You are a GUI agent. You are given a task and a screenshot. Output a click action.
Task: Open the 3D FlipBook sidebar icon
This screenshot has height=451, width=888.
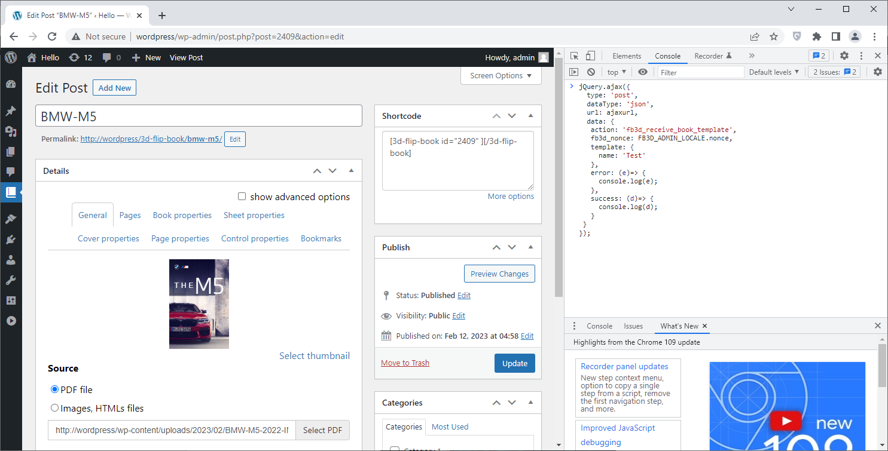[x=11, y=192]
